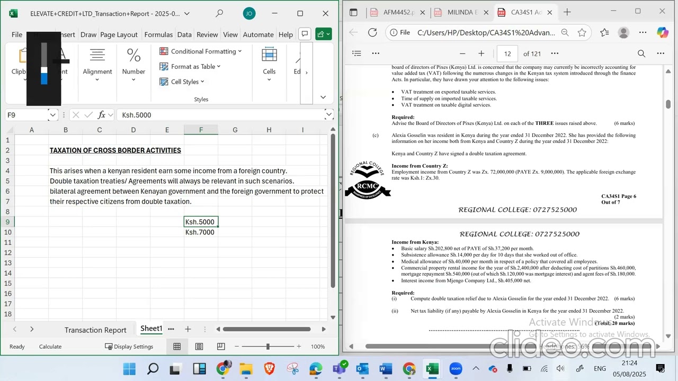
Task: Open the View ribbon tab
Action: point(230,34)
